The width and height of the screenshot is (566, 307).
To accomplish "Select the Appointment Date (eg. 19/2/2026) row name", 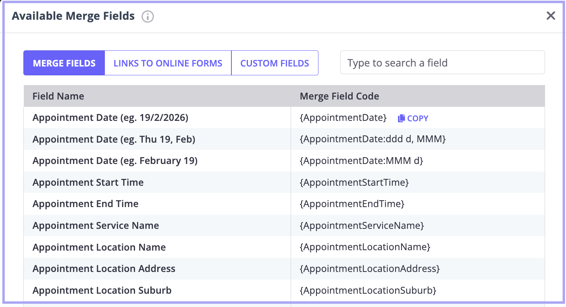I will (x=110, y=118).
